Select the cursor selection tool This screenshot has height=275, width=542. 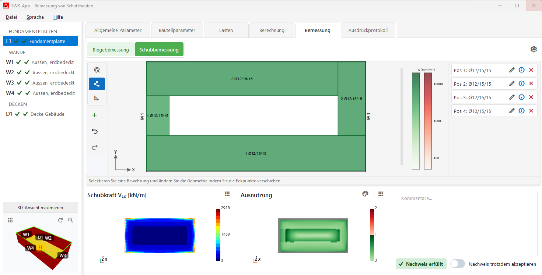[x=97, y=70]
